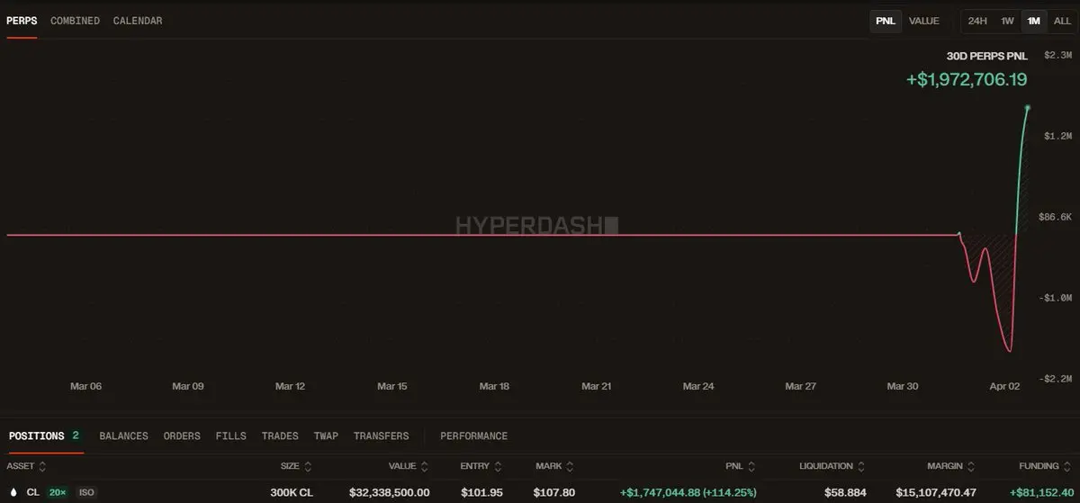
Task: Click the Apr 02 date axis label
Action: click(1004, 386)
